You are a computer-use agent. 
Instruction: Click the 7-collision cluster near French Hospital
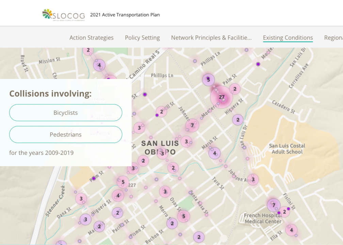pyautogui.click(x=274, y=205)
